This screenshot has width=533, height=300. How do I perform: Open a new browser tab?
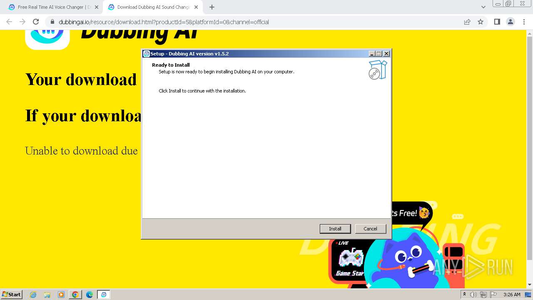212,7
